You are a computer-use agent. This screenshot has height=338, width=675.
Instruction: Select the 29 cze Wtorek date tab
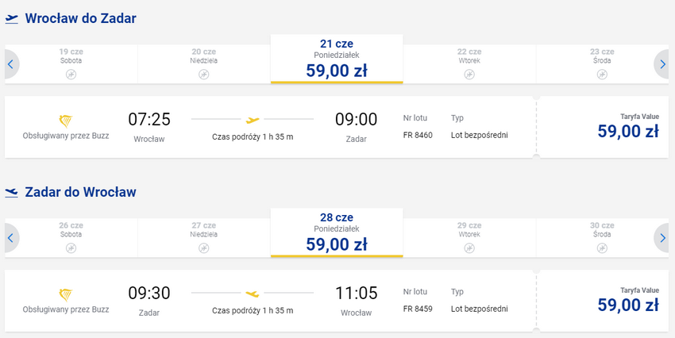click(469, 237)
